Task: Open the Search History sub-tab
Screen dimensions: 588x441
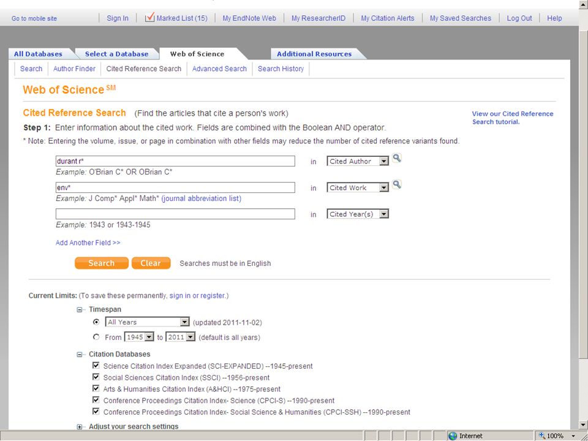Action: coord(281,69)
